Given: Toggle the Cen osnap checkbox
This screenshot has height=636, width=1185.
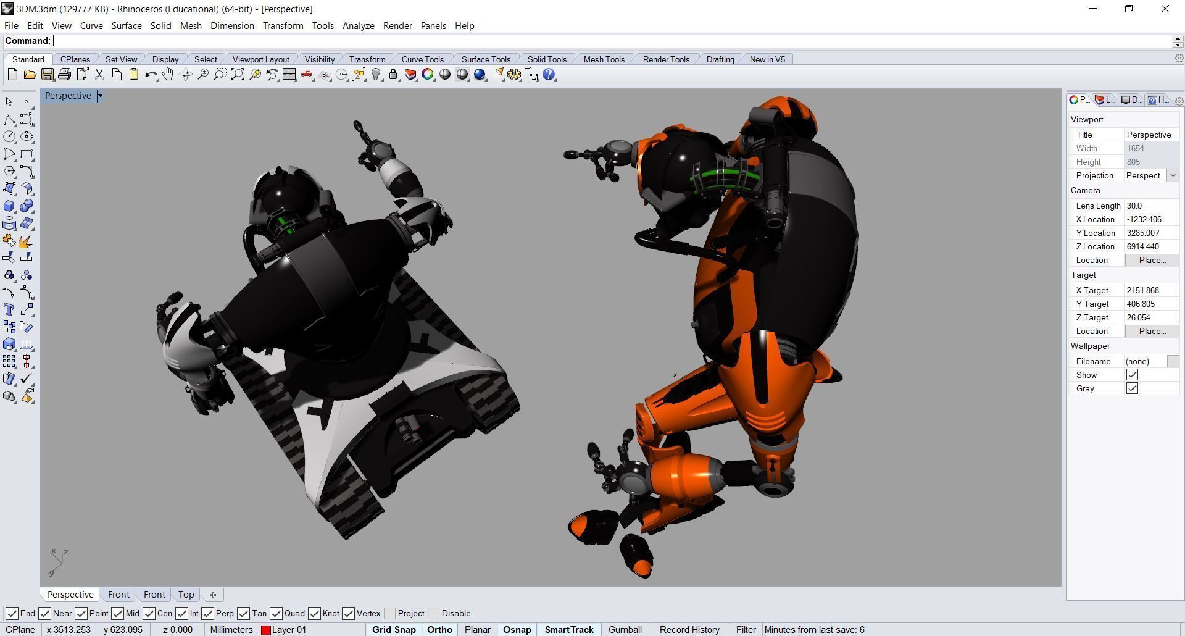Looking at the screenshot, I should click(x=149, y=613).
